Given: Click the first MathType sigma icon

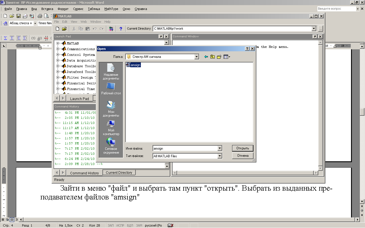Looking at the screenshot, I should (x=5, y=38).
